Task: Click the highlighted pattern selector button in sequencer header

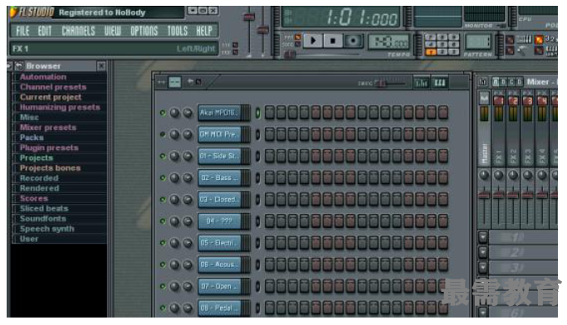Action: pyautogui.click(x=175, y=82)
